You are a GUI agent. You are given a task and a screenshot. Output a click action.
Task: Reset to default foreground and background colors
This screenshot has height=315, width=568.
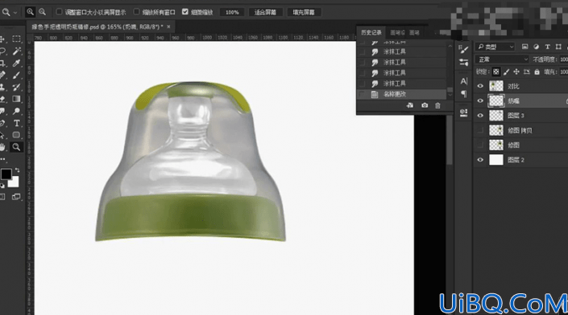(2, 186)
